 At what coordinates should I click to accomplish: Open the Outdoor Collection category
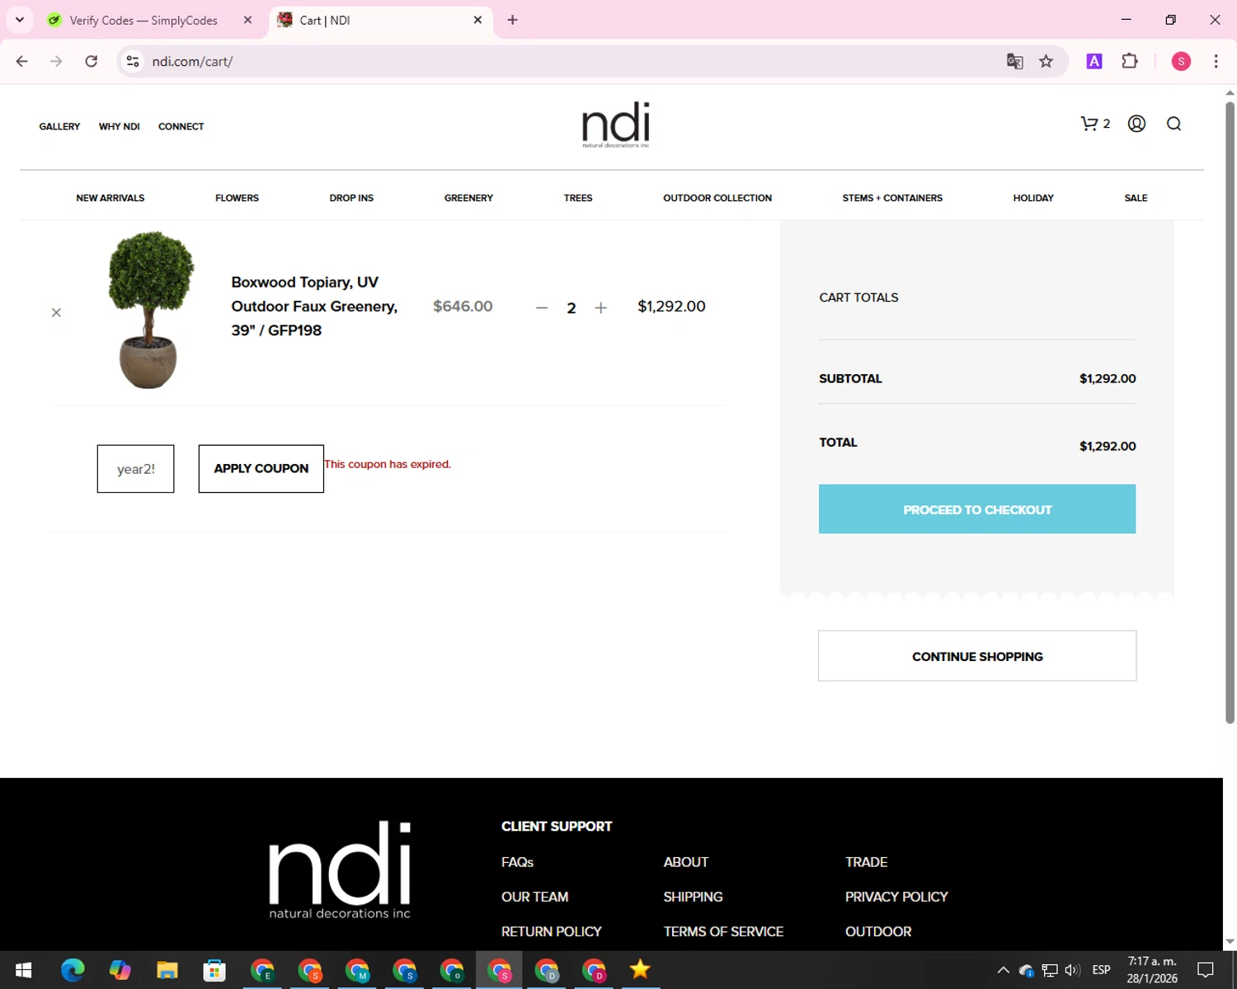tap(717, 198)
